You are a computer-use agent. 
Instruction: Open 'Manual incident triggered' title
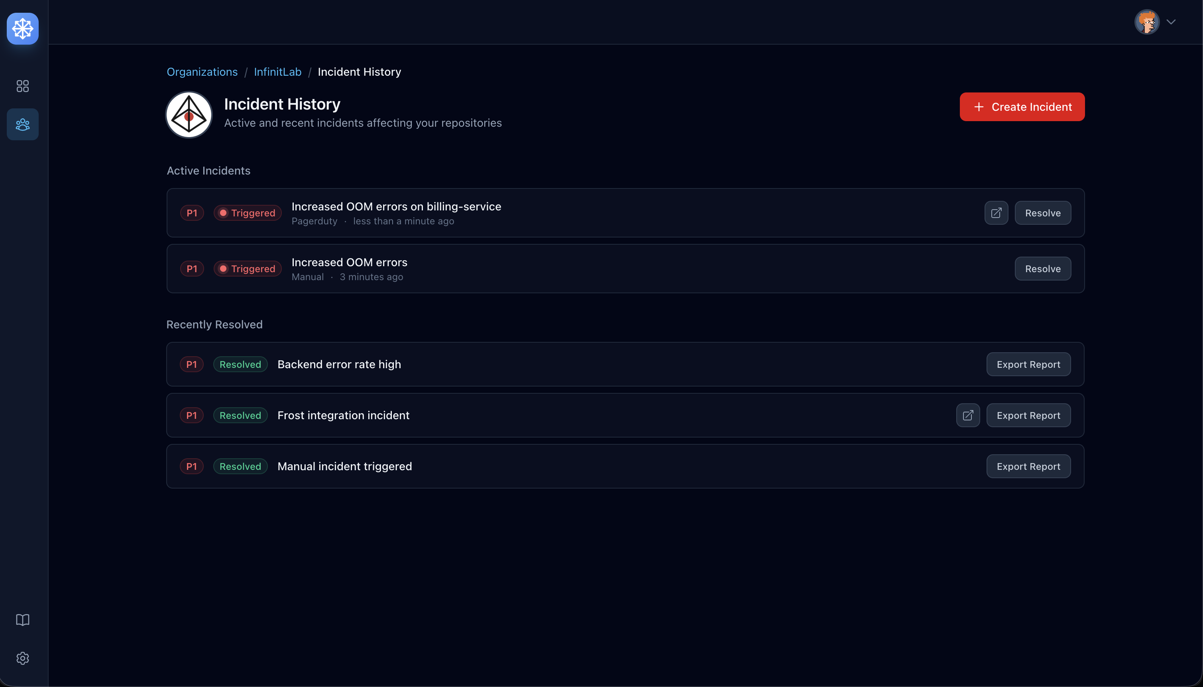tap(344, 466)
